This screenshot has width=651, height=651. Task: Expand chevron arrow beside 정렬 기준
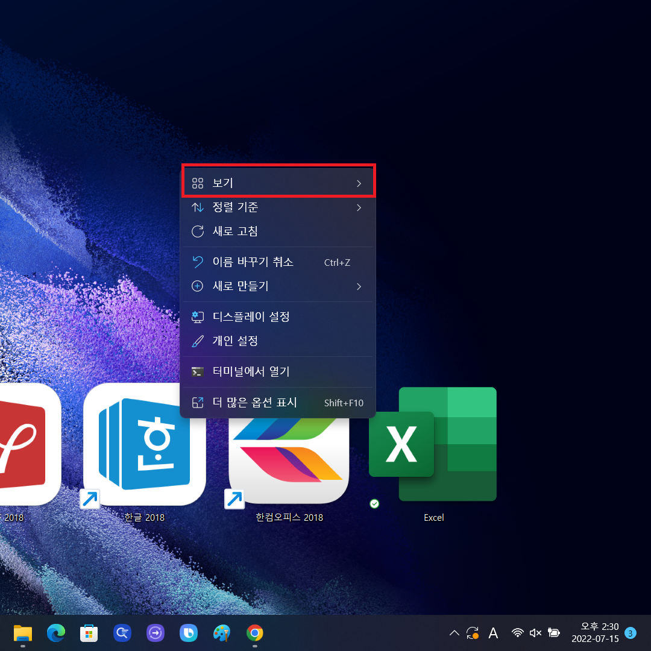click(359, 207)
